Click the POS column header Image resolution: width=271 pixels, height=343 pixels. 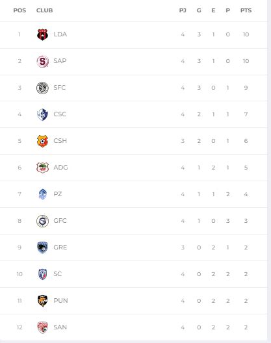19,10
